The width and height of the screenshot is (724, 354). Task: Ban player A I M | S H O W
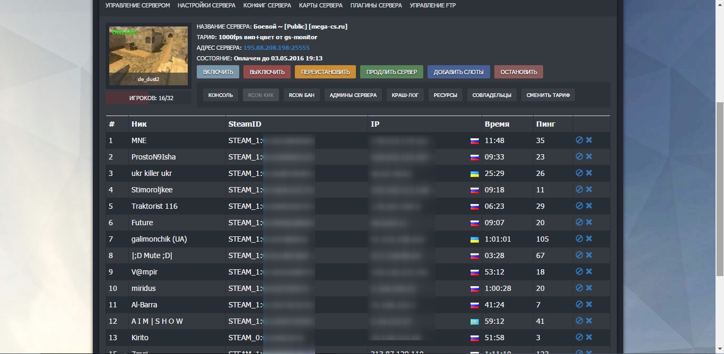[x=579, y=321]
